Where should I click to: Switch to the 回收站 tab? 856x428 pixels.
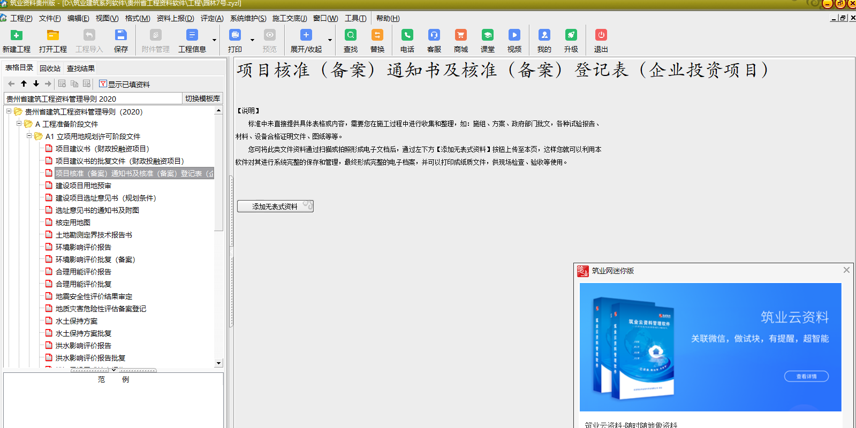point(50,68)
